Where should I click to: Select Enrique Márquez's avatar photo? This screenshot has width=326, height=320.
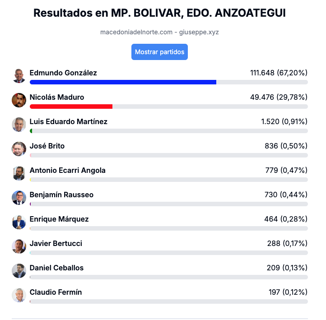tap(19, 222)
